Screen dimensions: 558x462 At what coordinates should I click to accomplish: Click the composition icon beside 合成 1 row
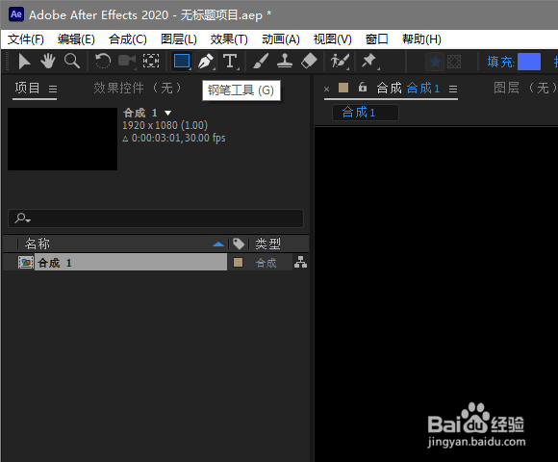(26, 263)
